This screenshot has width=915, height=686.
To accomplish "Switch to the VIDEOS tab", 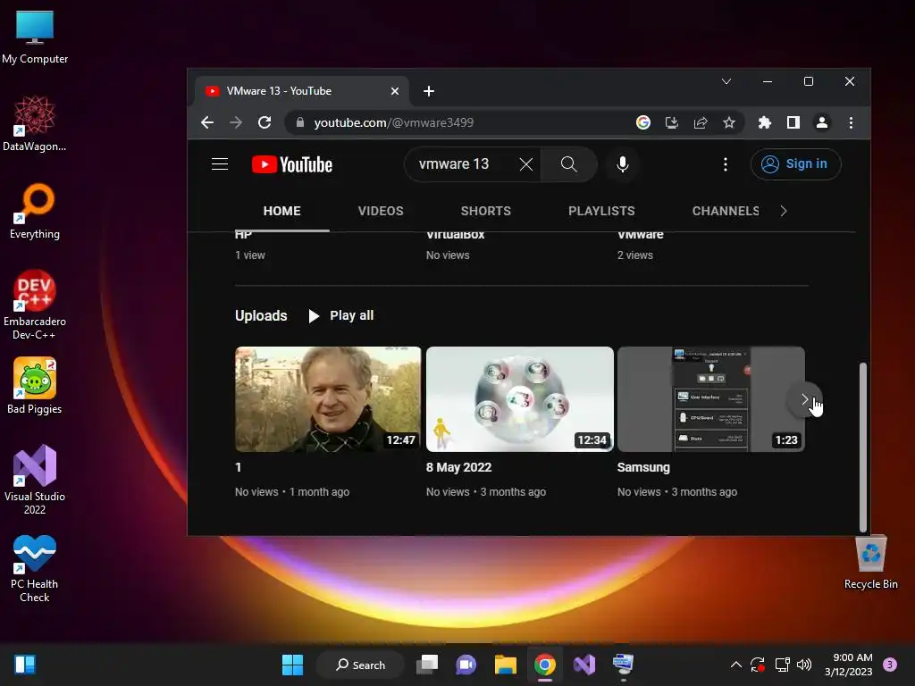I will 381,211.
